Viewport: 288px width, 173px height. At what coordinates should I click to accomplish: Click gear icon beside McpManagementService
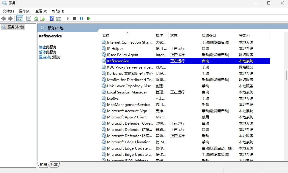(x=104, y=104)
